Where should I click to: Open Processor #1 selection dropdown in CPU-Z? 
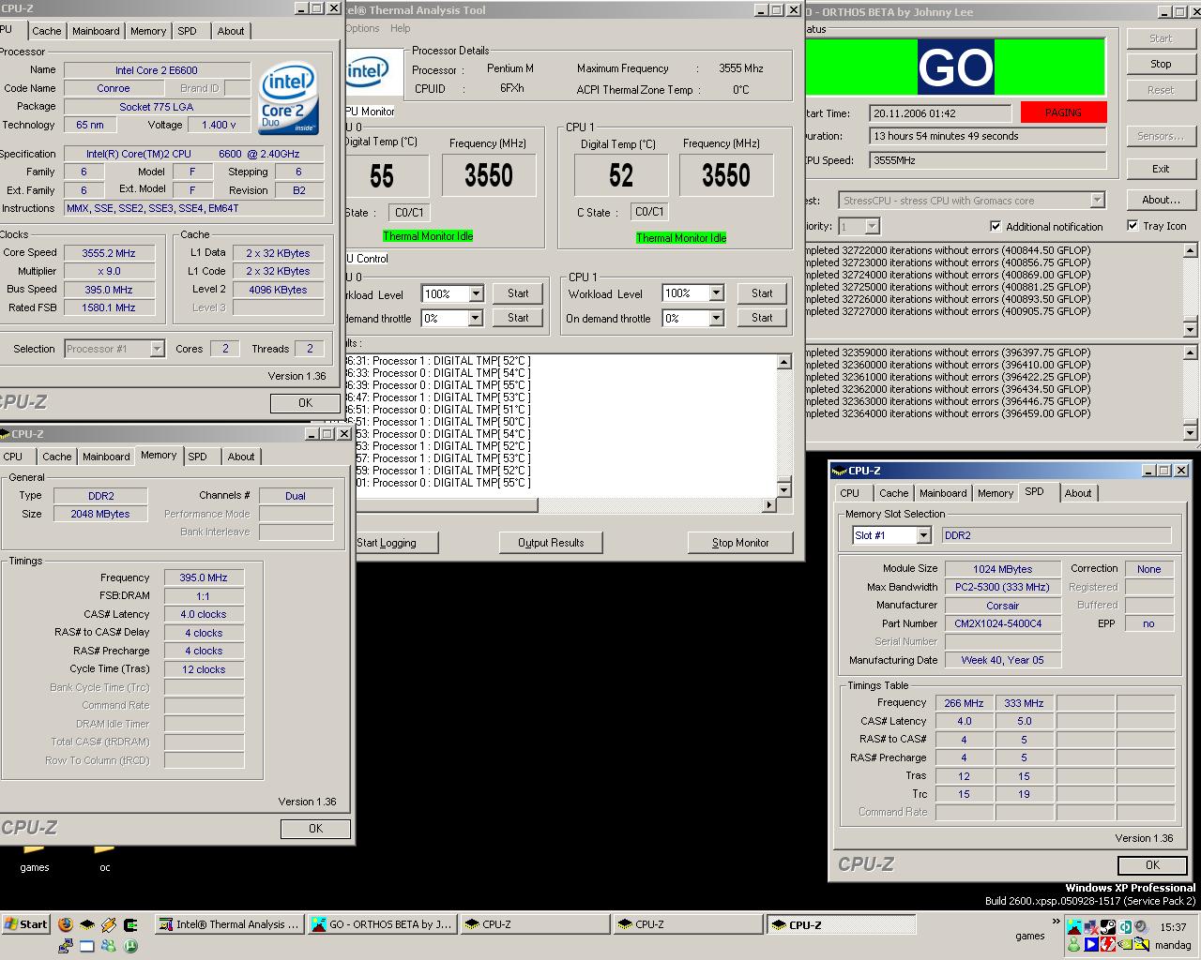click(157, 349)
